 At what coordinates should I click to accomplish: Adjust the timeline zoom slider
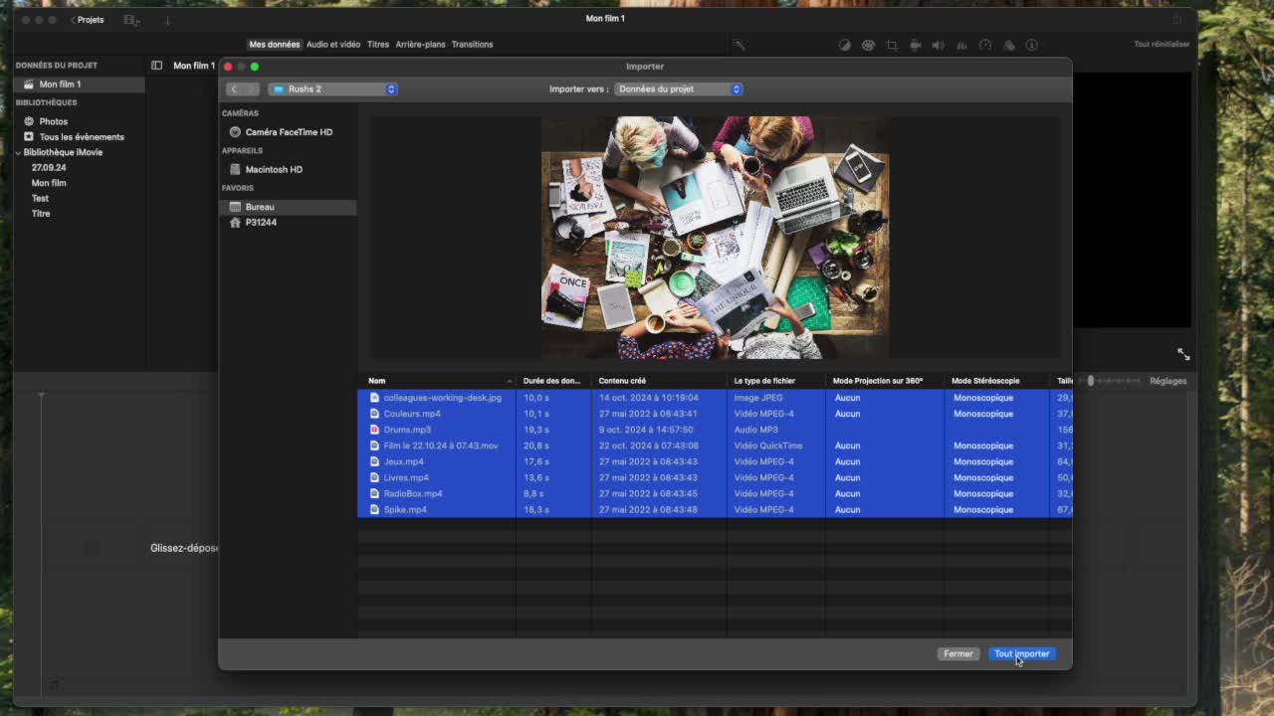(1091, 381)
